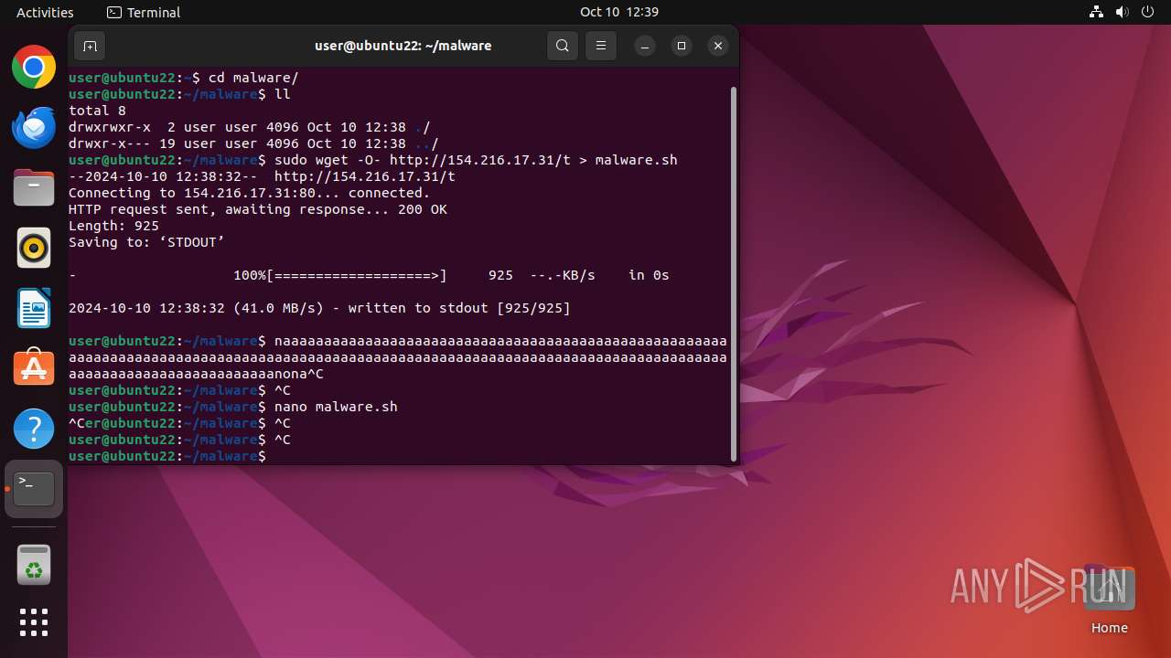
Task: Open clock showing Oct 10 12:39
Action: 619,12
